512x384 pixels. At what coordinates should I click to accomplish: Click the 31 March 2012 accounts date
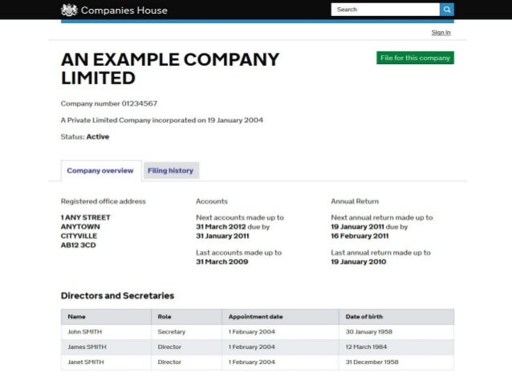(x=221, y=226)
